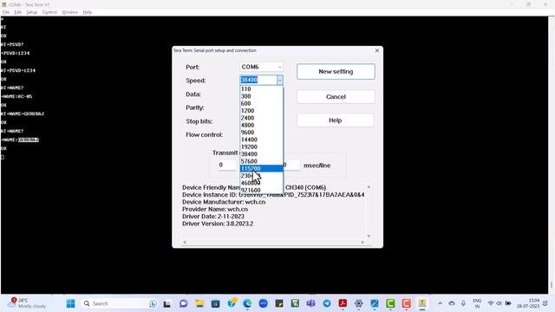Open the Windows Start menu
The width and height of the screenshot is (555, 312).
(x=71, y=303)
